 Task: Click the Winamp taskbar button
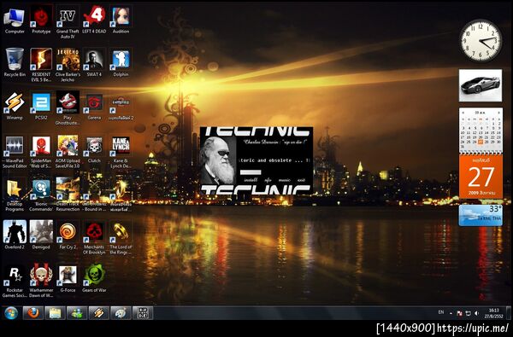[x=99, y=313]
